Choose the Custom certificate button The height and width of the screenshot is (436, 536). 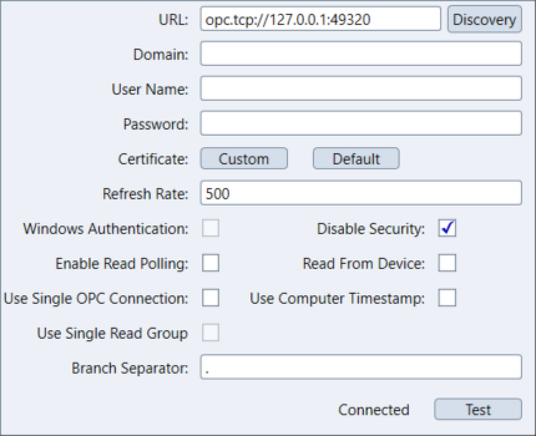click(244, 159)
